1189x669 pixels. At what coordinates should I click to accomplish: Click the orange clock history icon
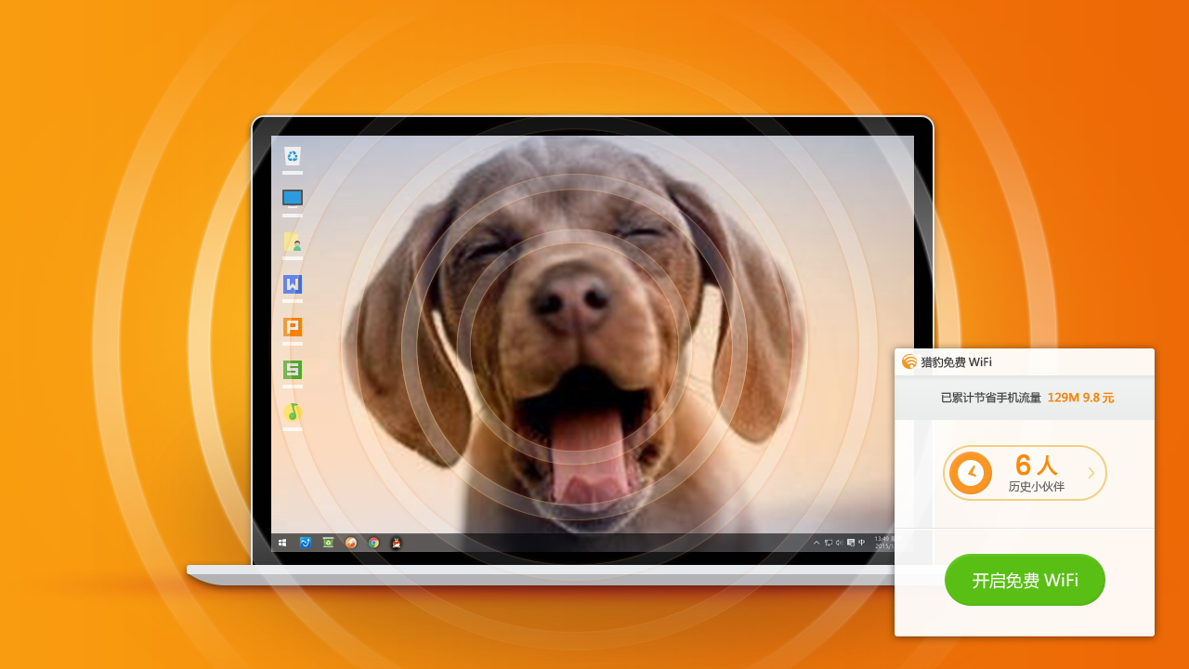(x=971, y=473)
